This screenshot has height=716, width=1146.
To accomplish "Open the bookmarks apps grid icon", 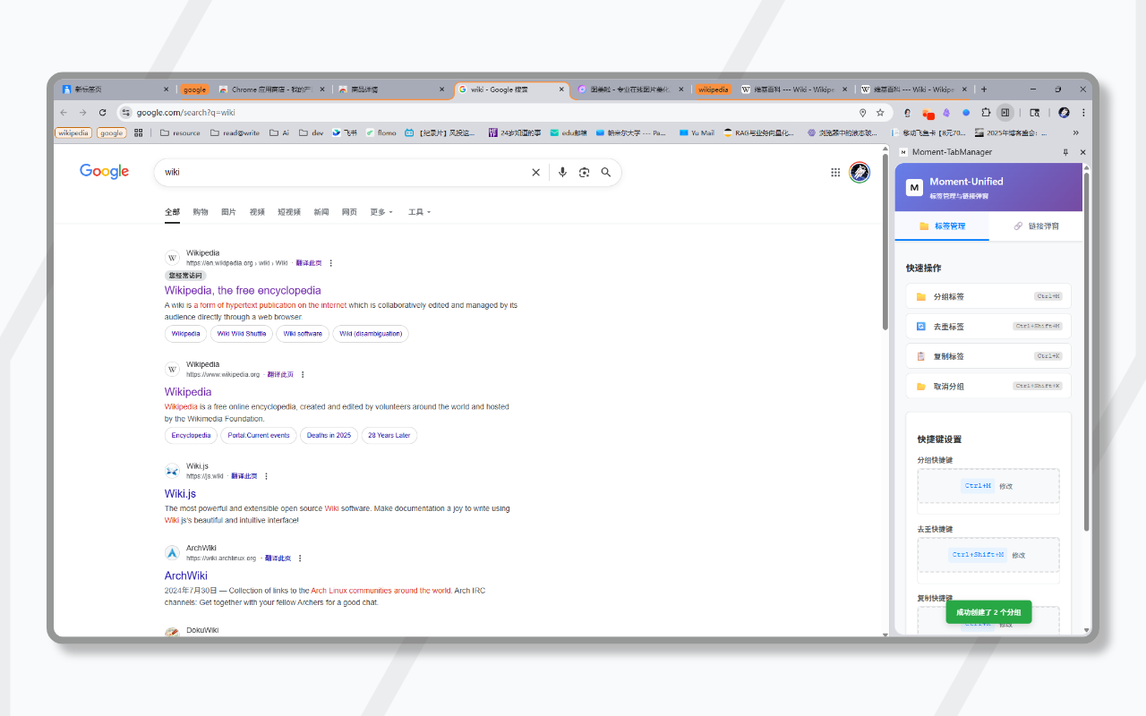I will point(138,132).
